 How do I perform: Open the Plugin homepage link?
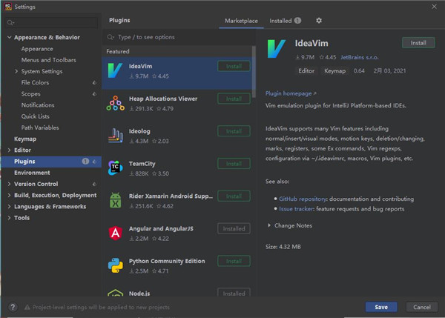tap(290, 94)
